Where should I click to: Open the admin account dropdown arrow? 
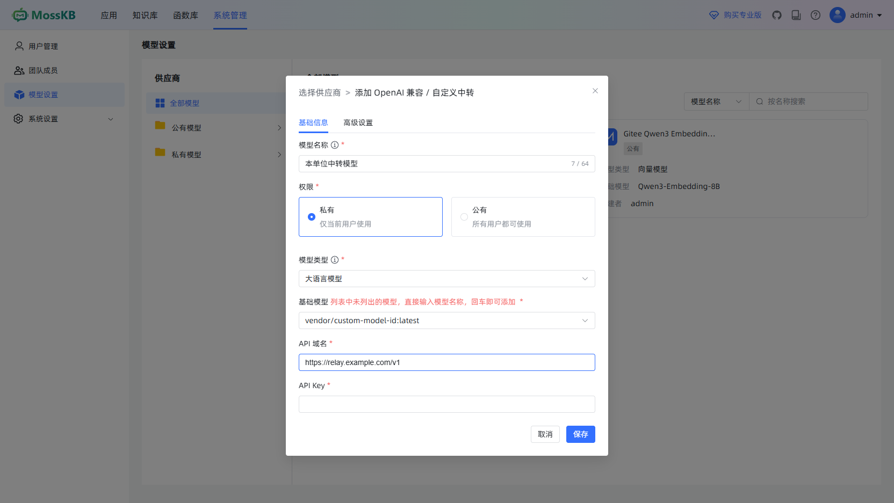879,16
